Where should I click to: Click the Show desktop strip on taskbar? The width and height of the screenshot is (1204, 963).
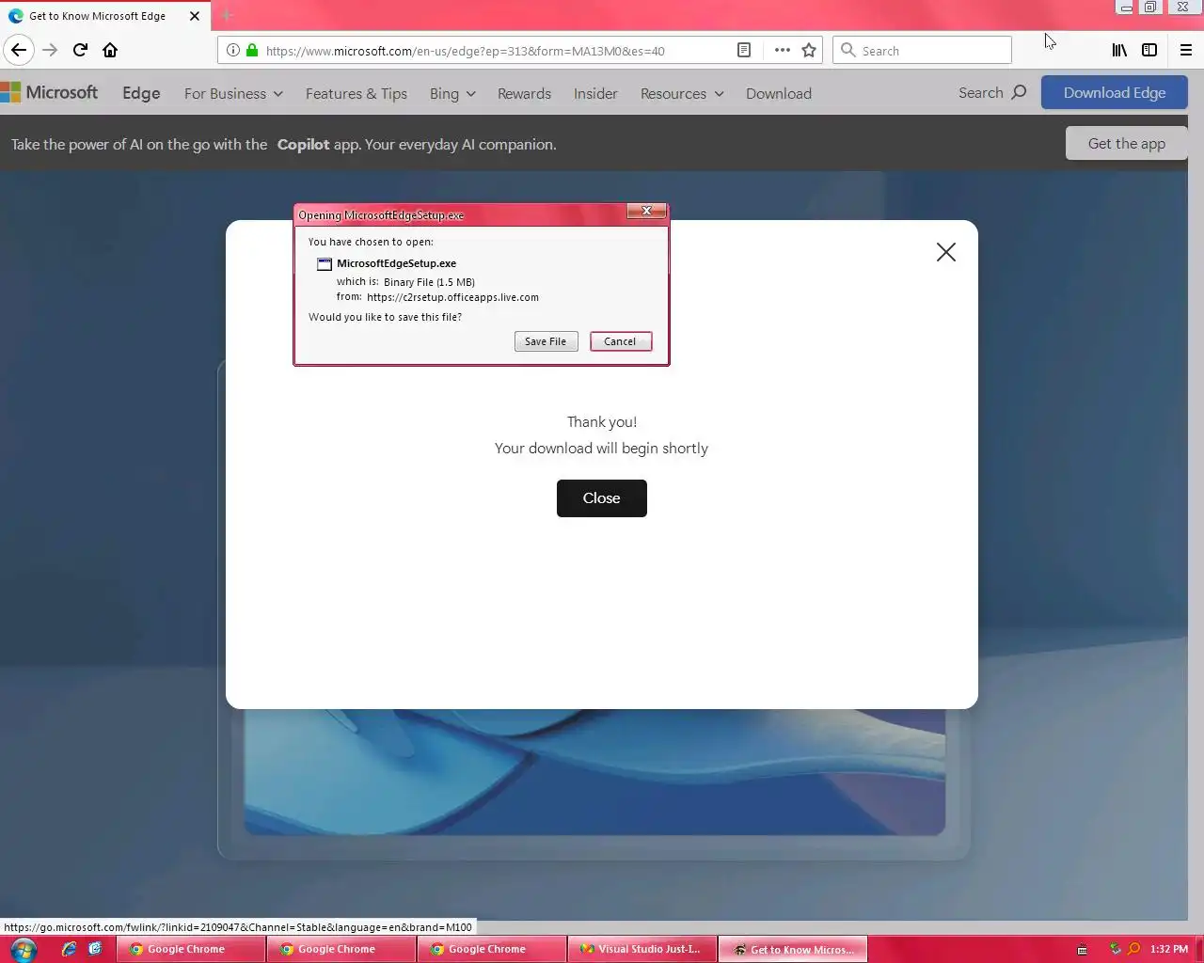point(1198,949)
